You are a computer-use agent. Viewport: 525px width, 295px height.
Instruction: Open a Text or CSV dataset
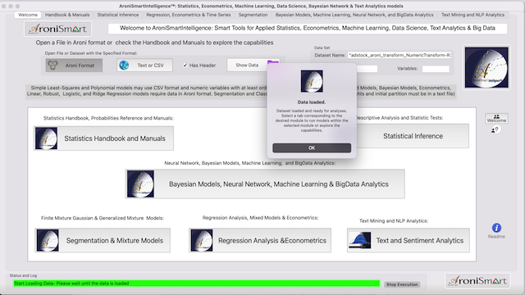pyautogui.click(x=144, y=66)
